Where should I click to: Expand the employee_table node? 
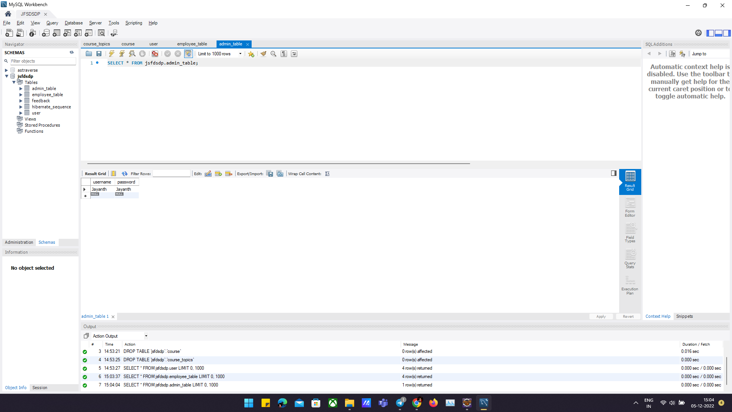[x=21, y=95]
